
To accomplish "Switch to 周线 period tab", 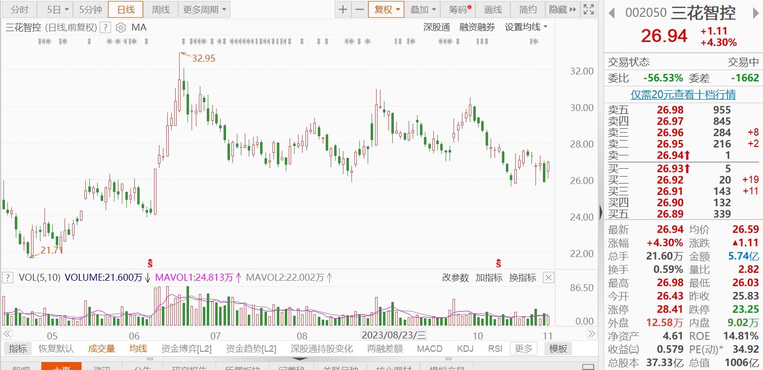I will [160, 9].
